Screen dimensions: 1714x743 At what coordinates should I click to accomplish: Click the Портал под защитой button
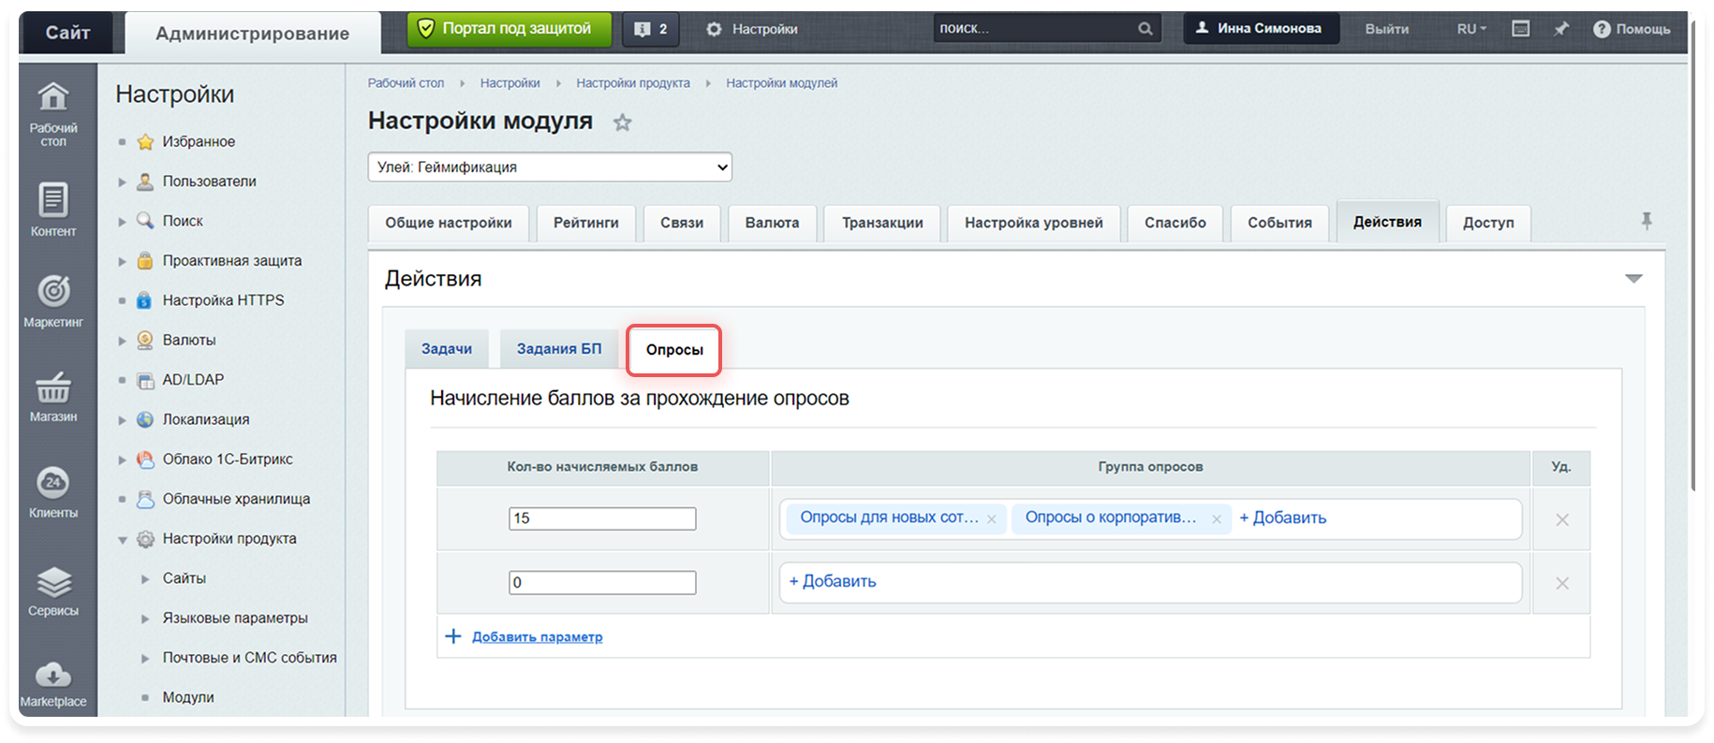[x=510, y=29]
